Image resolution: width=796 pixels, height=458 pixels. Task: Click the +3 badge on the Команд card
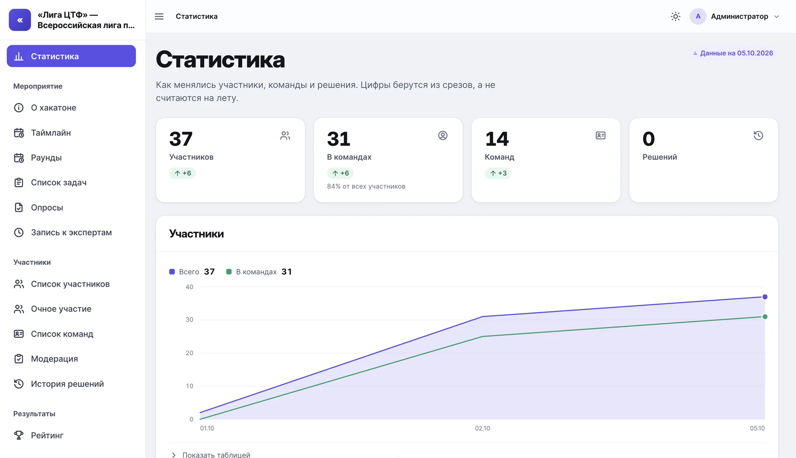[498, 173]
